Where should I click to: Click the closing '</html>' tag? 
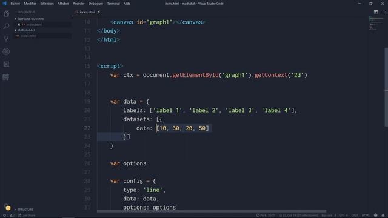tap(109, 39)
